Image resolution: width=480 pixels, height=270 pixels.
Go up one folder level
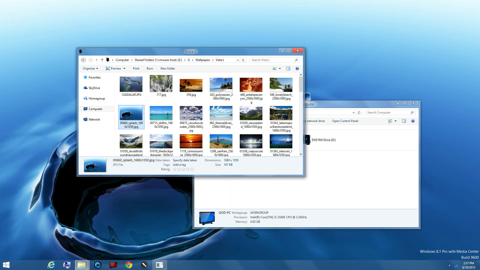tap(102, 60)
